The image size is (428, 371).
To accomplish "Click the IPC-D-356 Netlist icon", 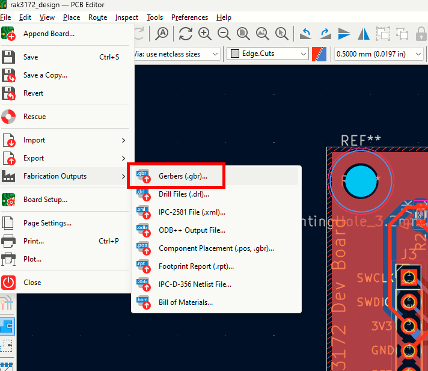I will [x=143, y=284].
